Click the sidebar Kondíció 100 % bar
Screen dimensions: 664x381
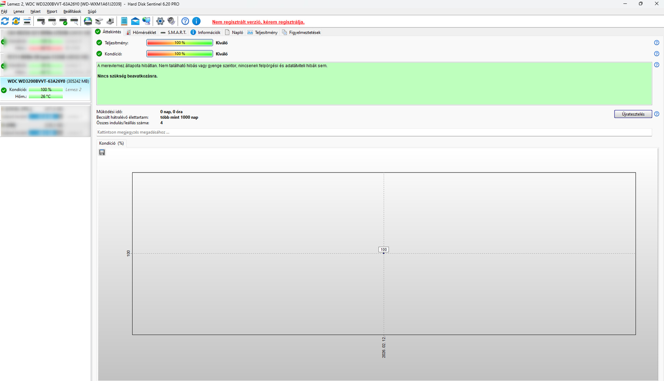point(46,90)
